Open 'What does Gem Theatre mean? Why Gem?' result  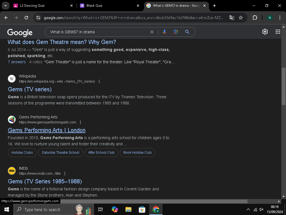(62, 42)
